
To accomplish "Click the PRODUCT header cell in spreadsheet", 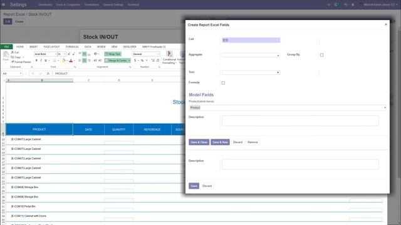I will 39,129.
